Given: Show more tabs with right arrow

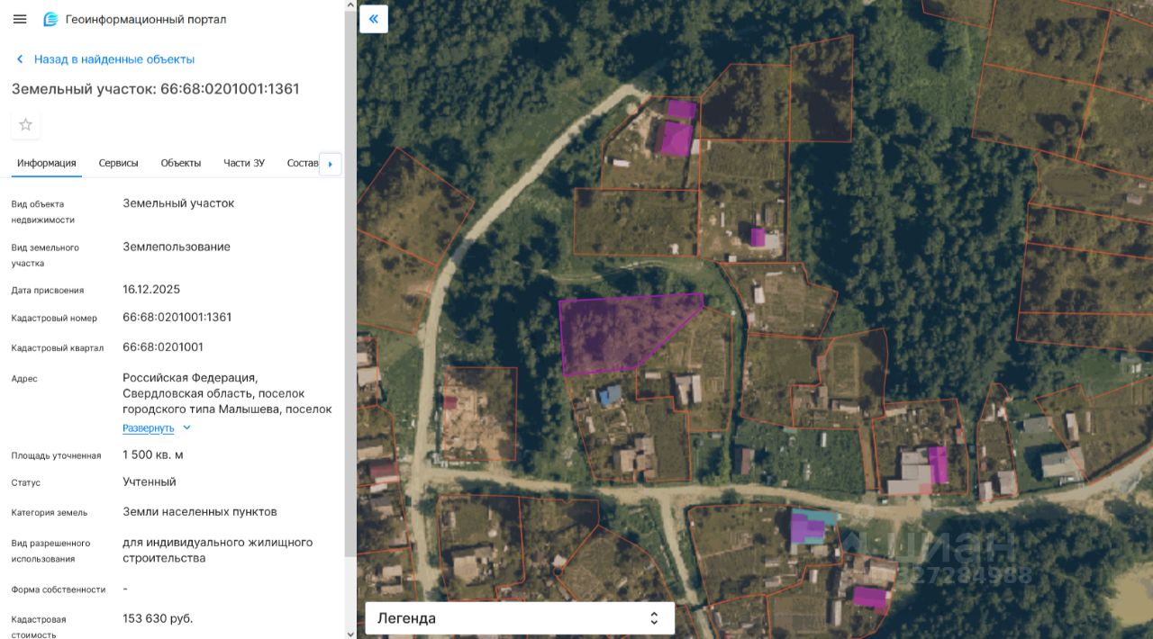Looking at the screenshot, I should click(x=330, y=164).
